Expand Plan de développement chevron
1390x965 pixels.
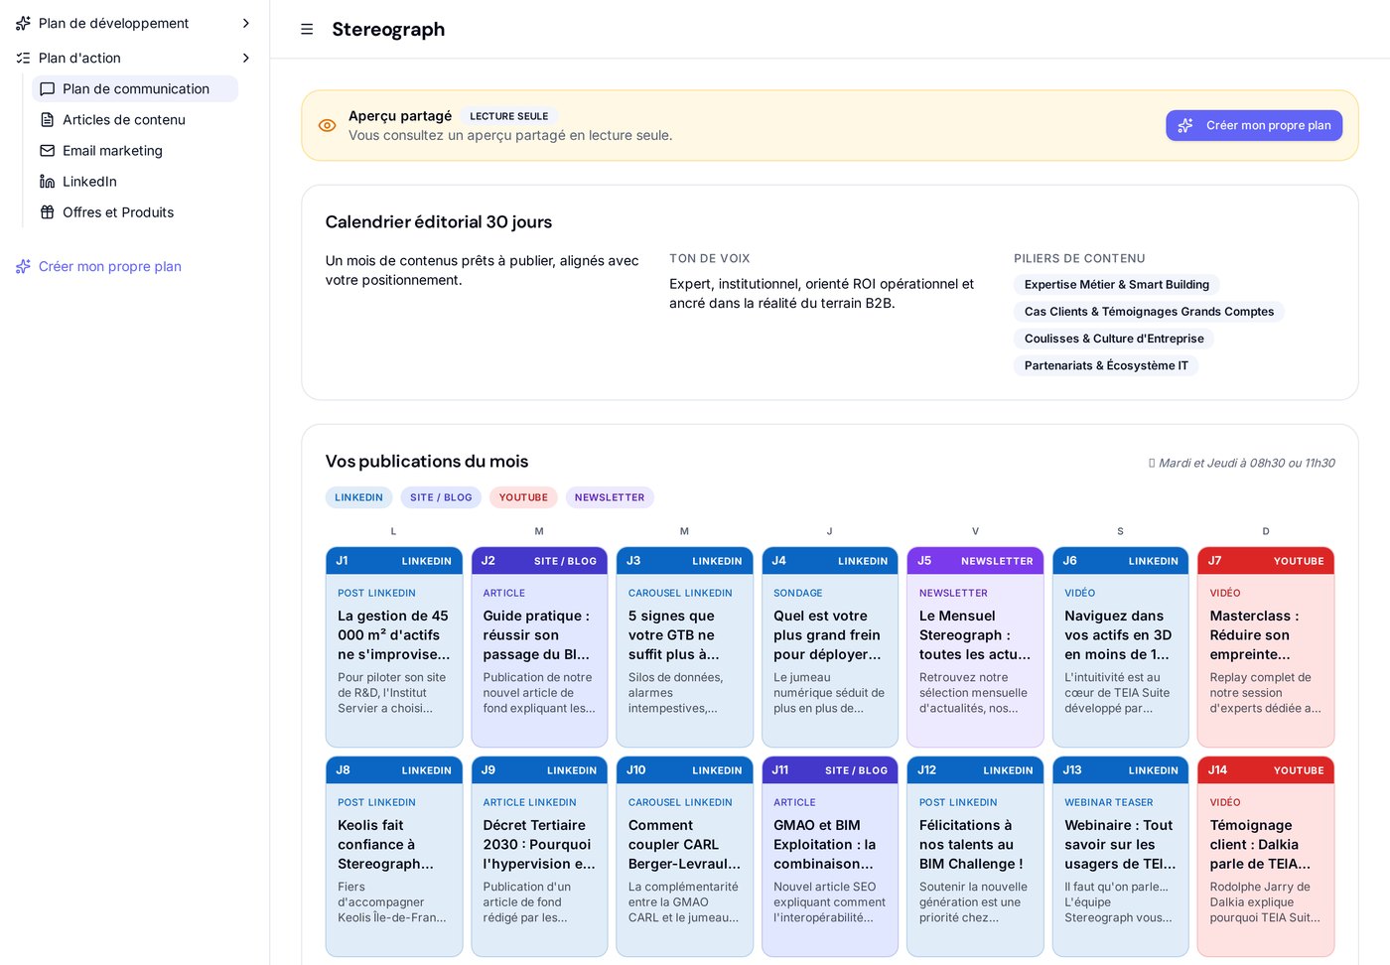(246, 23)
